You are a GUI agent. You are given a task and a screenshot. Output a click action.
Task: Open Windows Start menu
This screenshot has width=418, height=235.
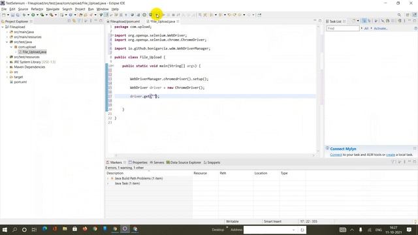[x=5, y=230]
